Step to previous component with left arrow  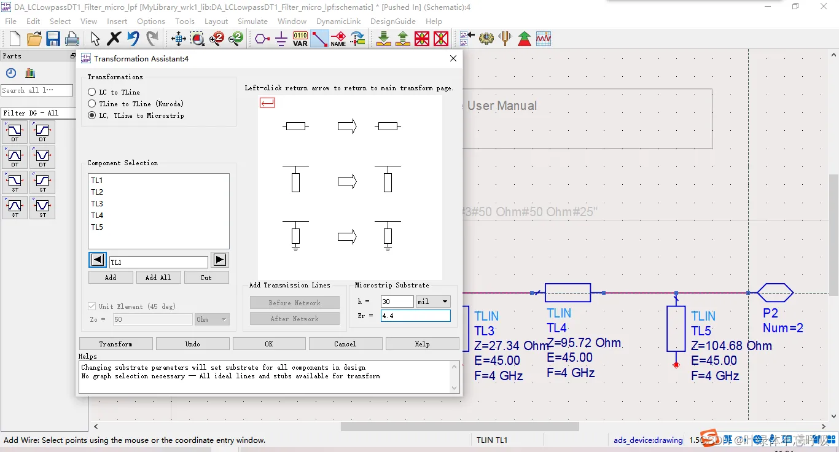pyautogui.click(x=97, y=260)
